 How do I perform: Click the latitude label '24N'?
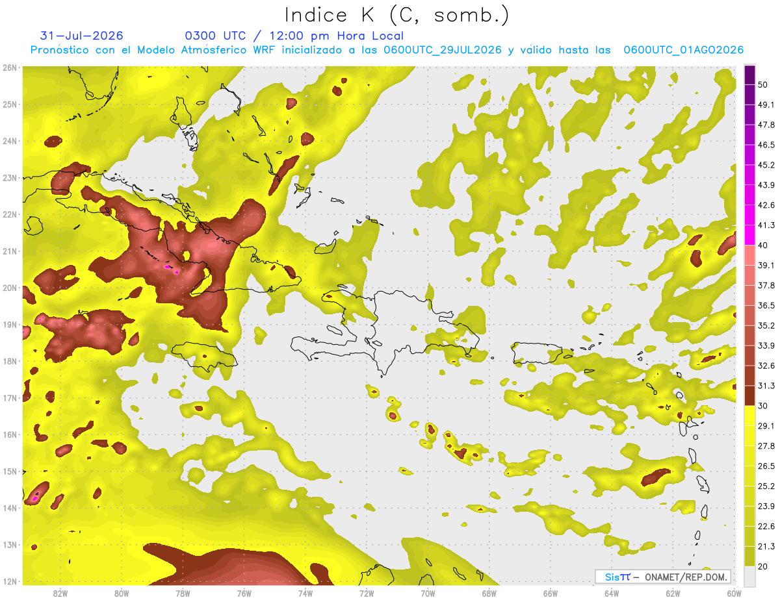(x=9, y=141)
